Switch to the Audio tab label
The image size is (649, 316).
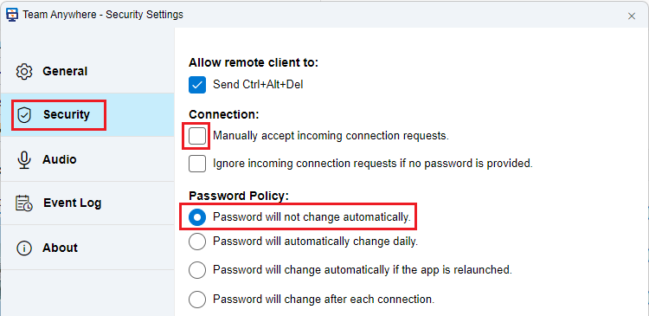pos(60,159)
